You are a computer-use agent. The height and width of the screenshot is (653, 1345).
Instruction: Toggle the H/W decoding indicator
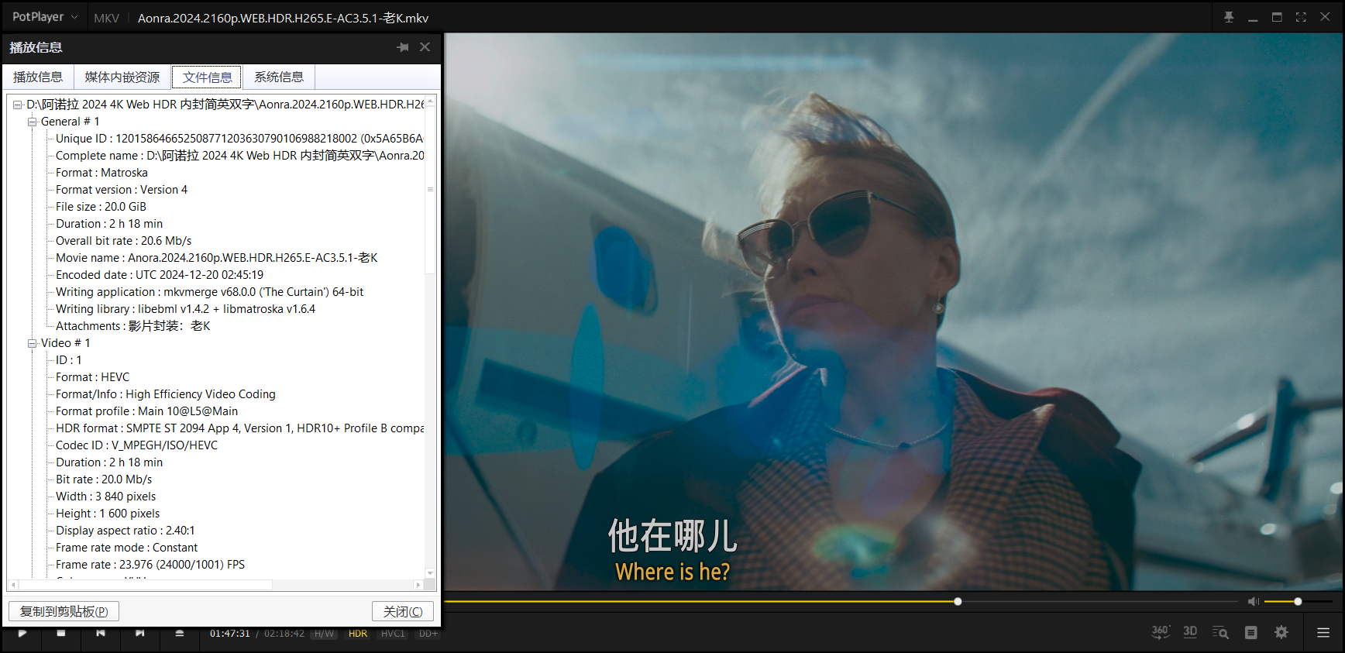click(324, 634)
